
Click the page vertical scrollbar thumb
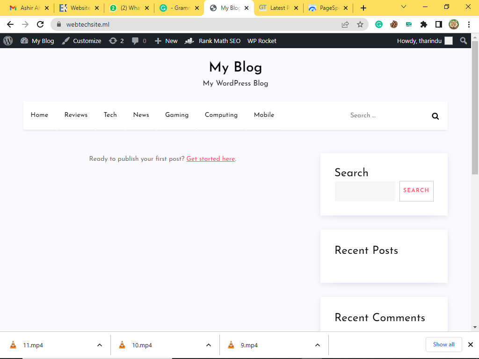[475, 108]
